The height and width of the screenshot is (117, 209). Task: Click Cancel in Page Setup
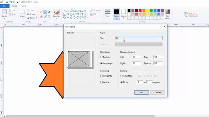tap(158, 92)
